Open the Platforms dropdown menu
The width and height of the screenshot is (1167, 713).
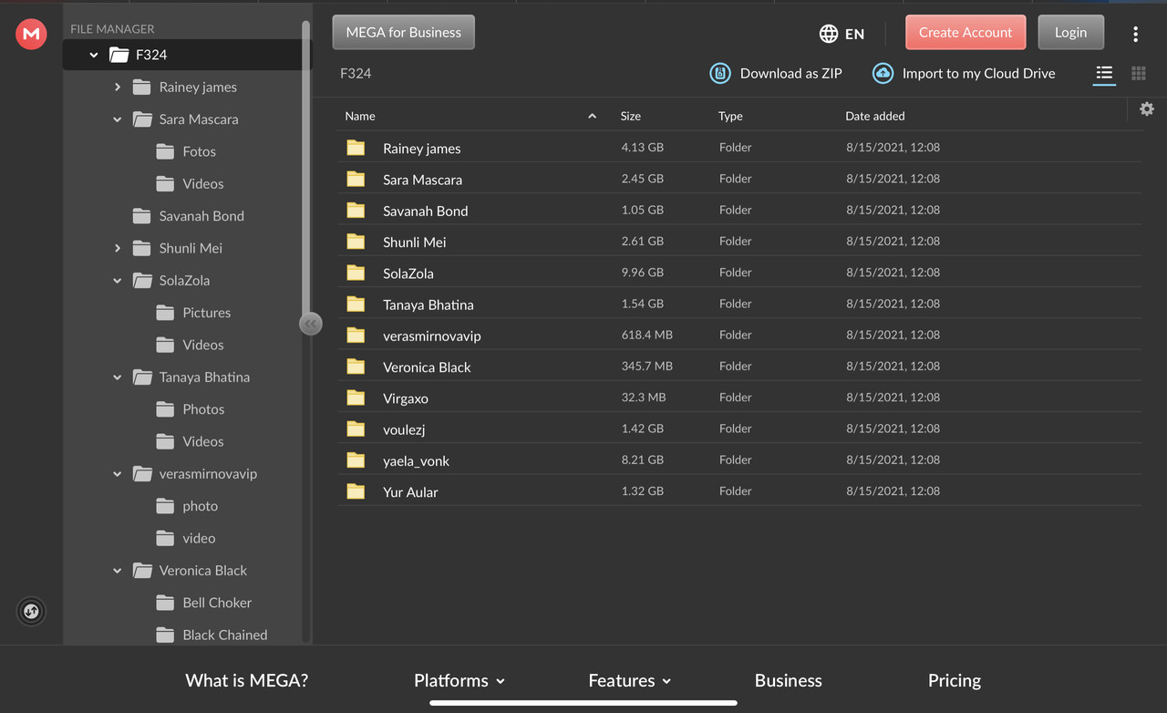(460, 680)
